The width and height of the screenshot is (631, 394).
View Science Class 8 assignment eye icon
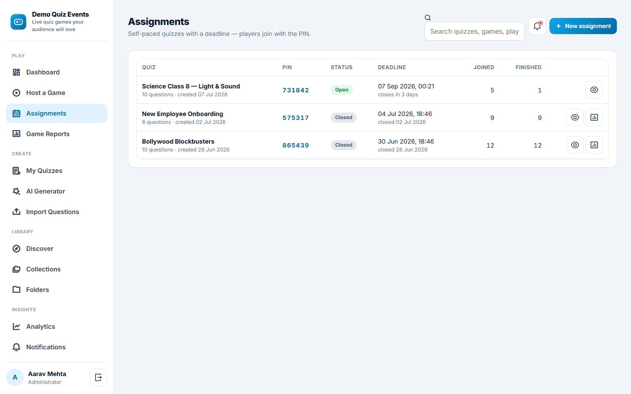coord(594,90)
